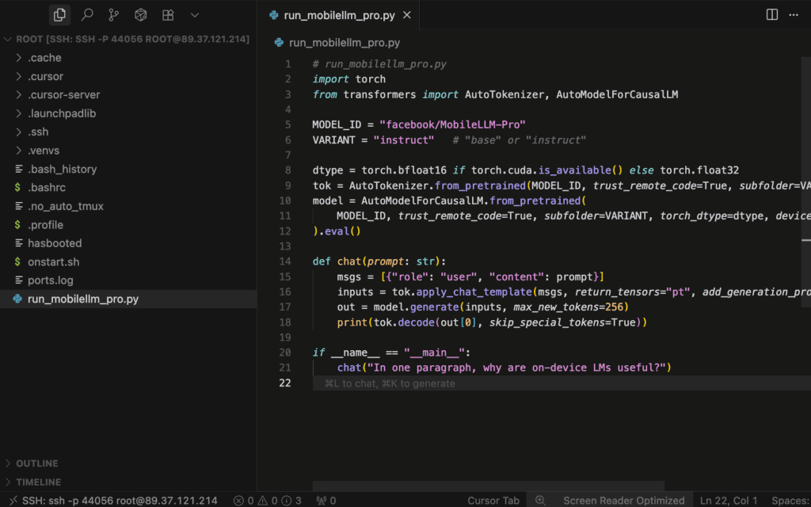Open the Extensions view icon
The width and height of the screenshot is (811, 507).
[x=167, y=15]
